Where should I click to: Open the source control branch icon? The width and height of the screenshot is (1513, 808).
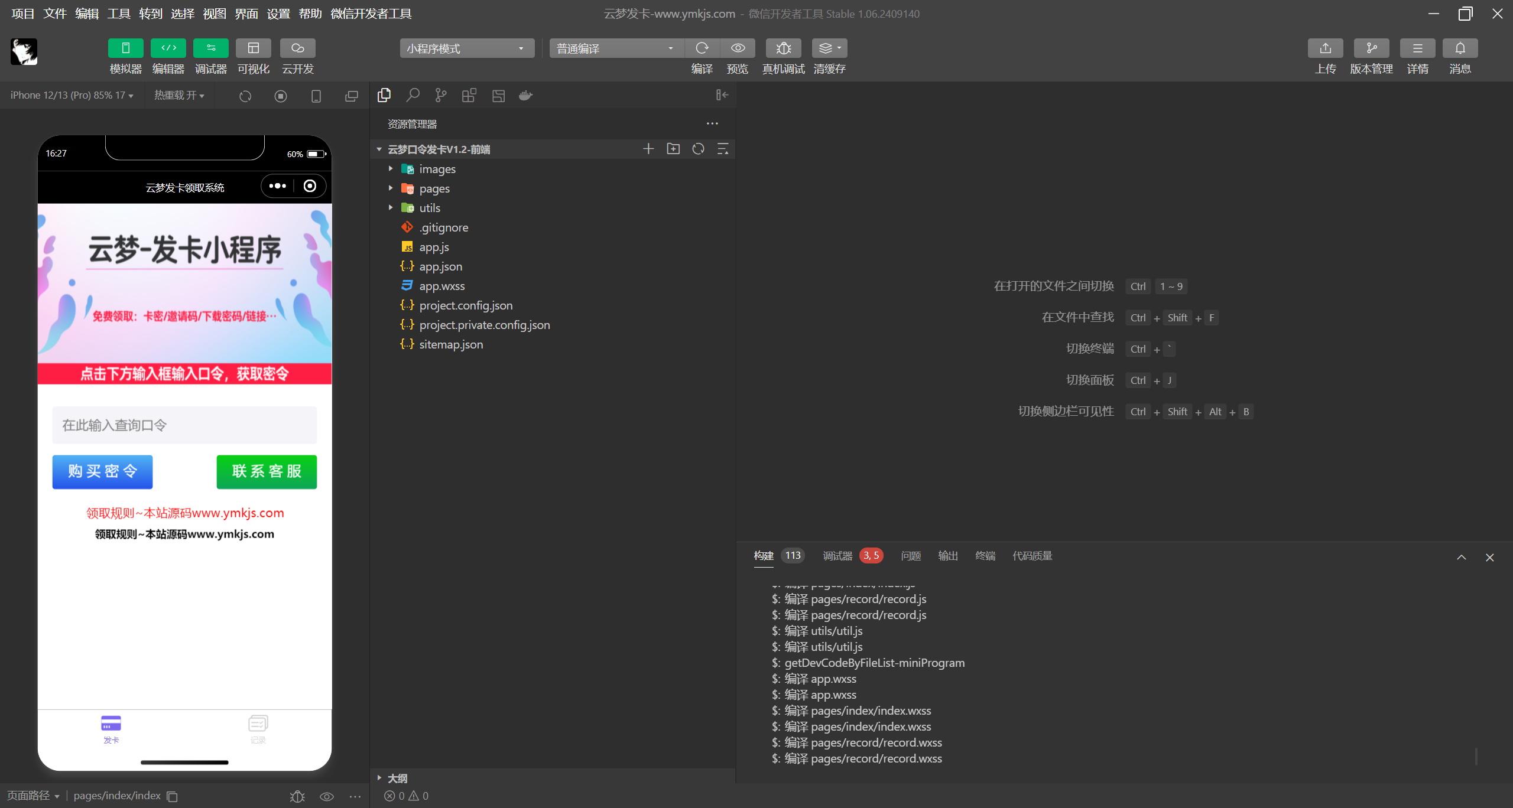441,95
